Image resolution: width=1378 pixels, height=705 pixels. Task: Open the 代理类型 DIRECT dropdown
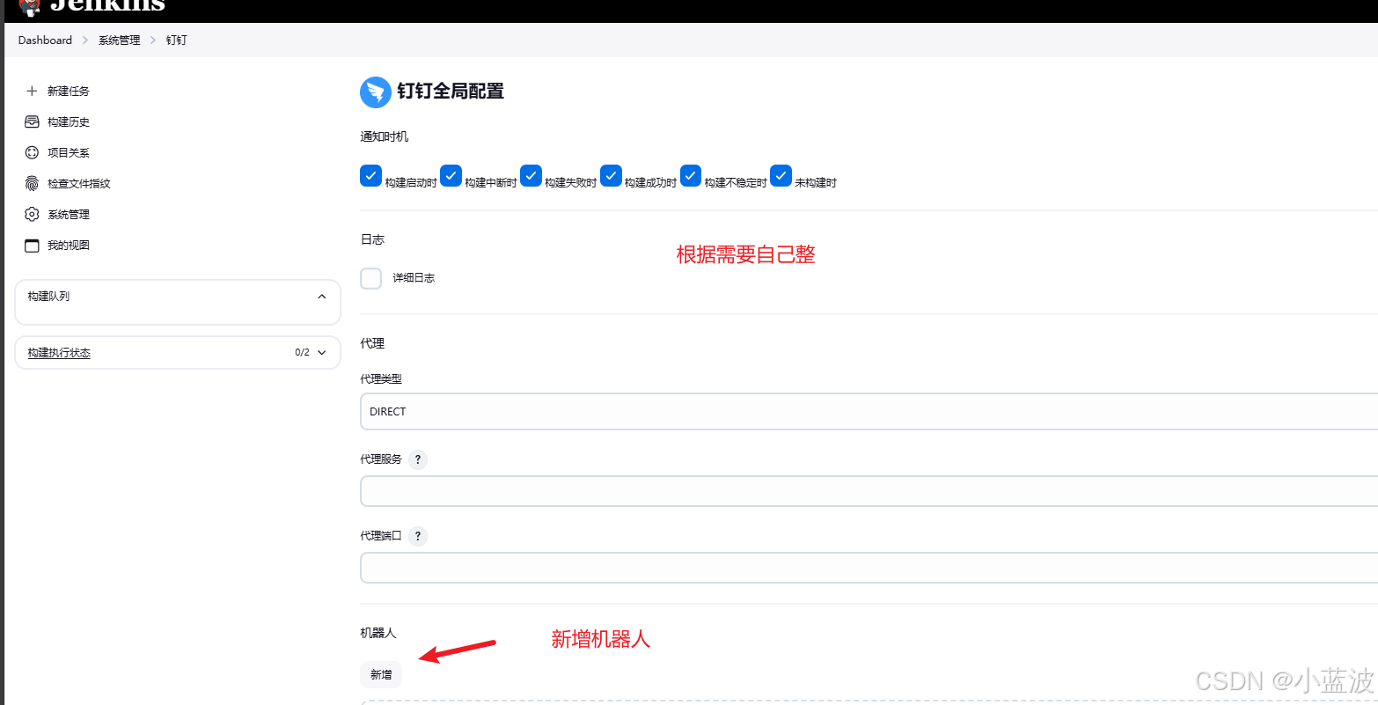869,411
